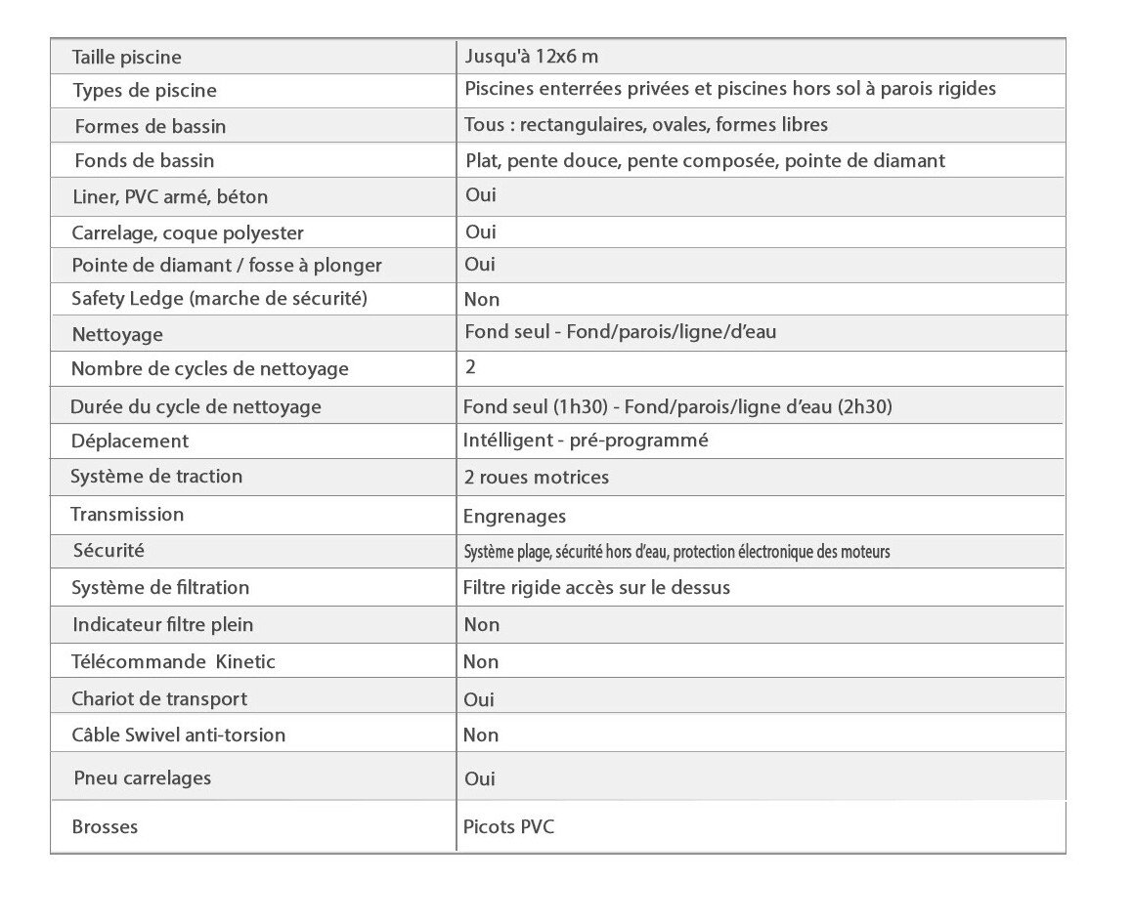Click the 'Câble Swivel anti-torsion' label

point(179,735)
